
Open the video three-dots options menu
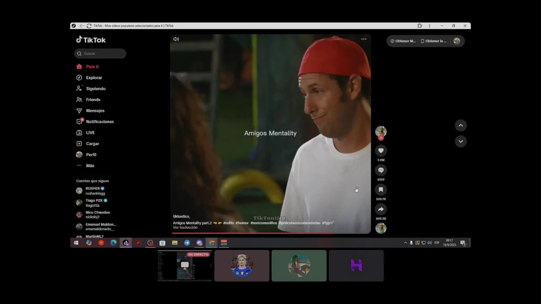363,39
